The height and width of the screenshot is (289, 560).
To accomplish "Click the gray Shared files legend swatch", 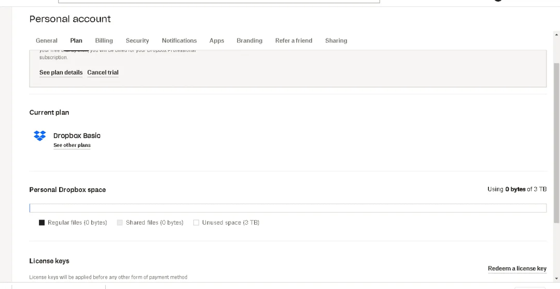I will pyautogui.click(x=120, y=223).
